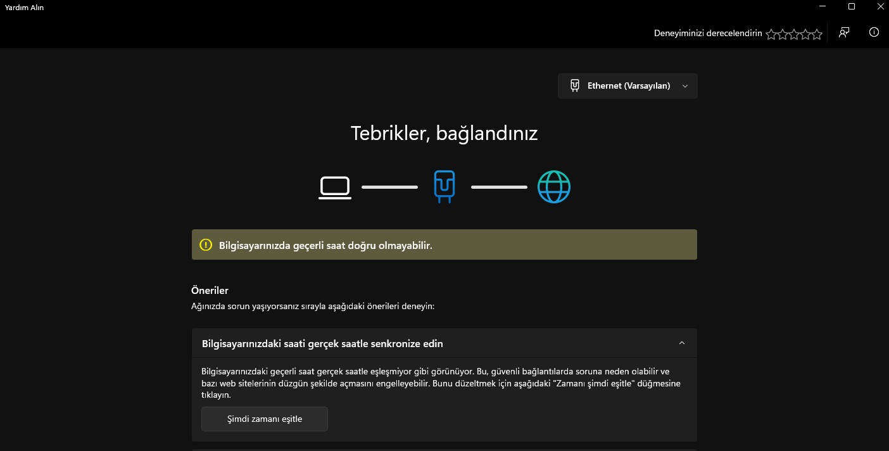This screenshot has height=451, width=889.
Task: Click the 'Deneyiminizi derecelendirin' rating text
Action: 707,32
